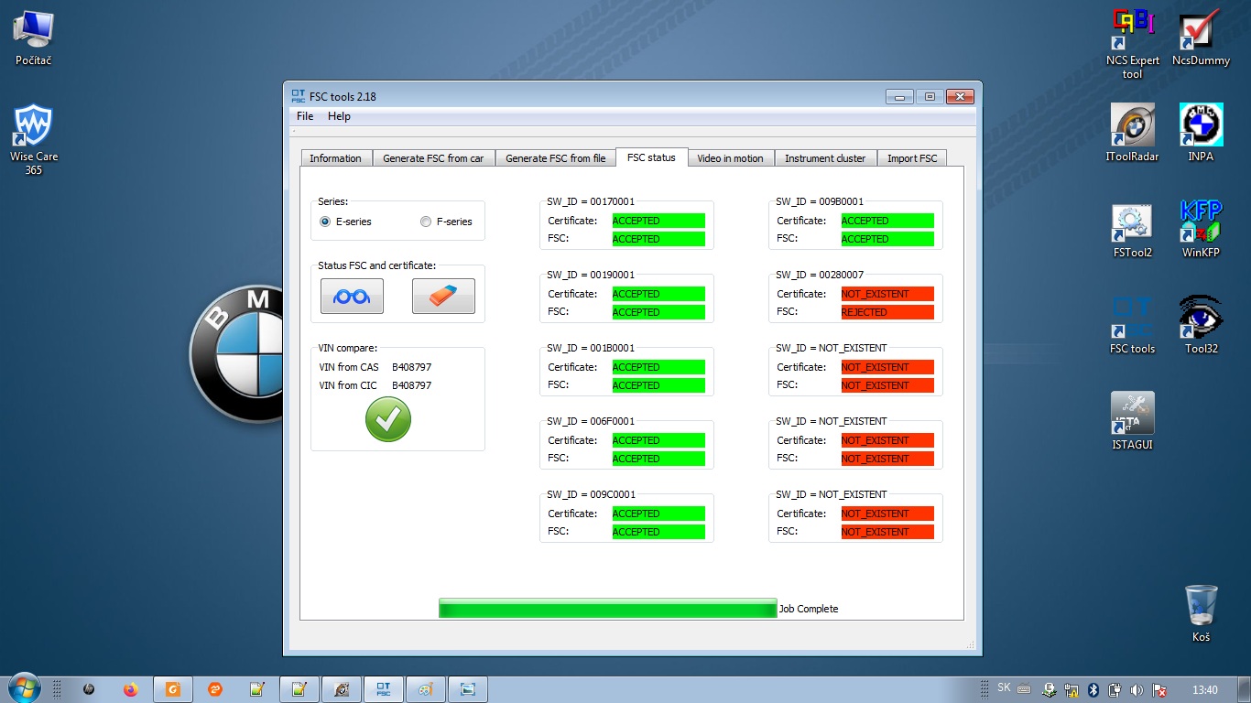
Task: Click the Bluetooth icon in system tray
Action: click(x=1093, y=689)
